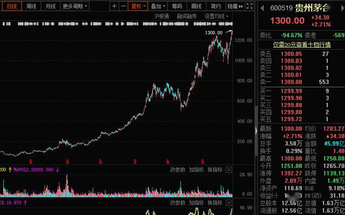The height and width of the screenshot is (215, 345).
Task: Open the 复权 adjustment dropdown
Action: (x=138, y=6)
